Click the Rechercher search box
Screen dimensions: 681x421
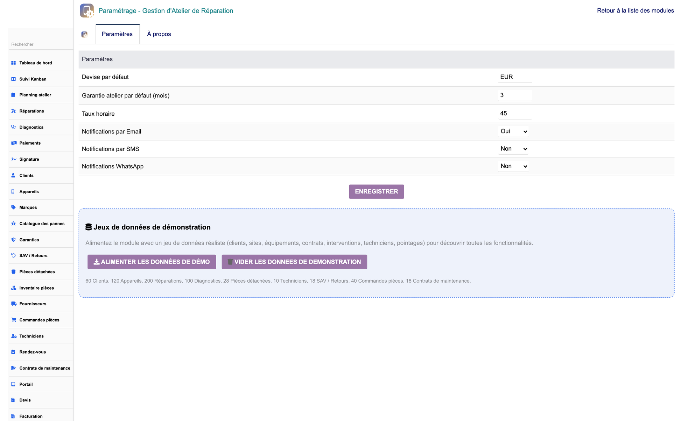[x=41, y=44]
